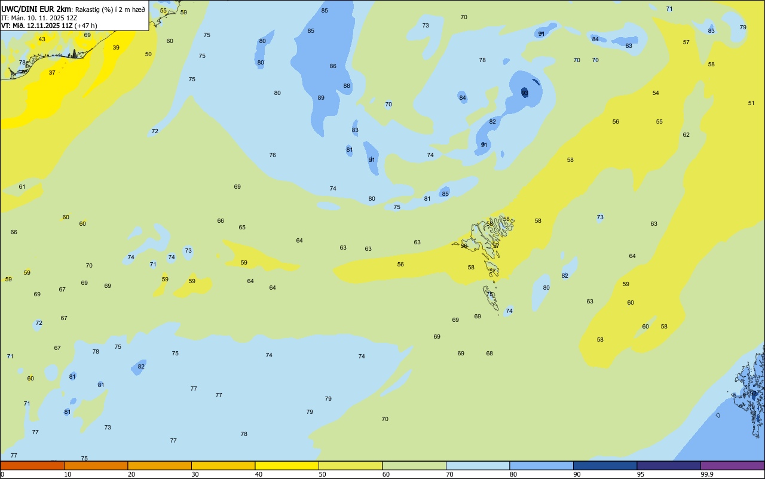
Task: Click the map title 'UWC/DINI EUR 2km'
Action: tap(36, 9)
